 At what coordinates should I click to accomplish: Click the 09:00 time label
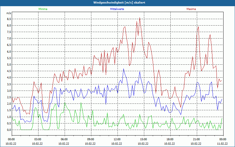click(x=91, y=139)
